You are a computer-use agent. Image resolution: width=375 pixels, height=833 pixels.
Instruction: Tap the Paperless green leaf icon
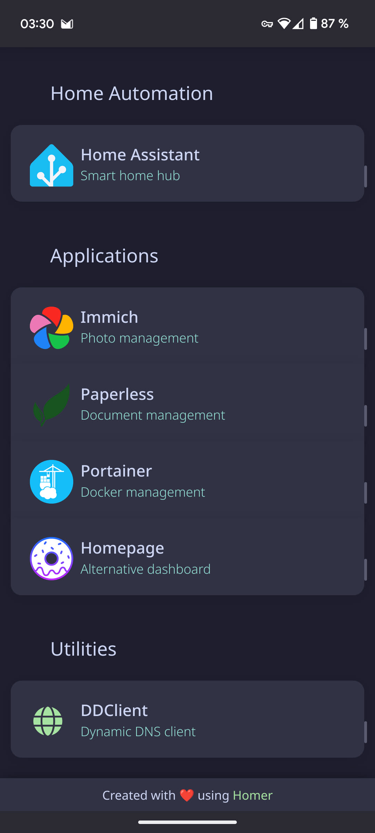point(51,405)
